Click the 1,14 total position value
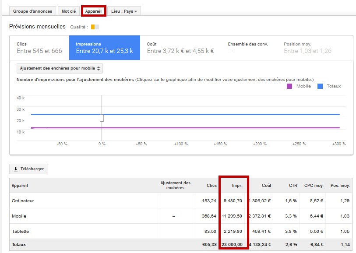Viewport: 356px width, 253px height. click(x=345, y=245)
